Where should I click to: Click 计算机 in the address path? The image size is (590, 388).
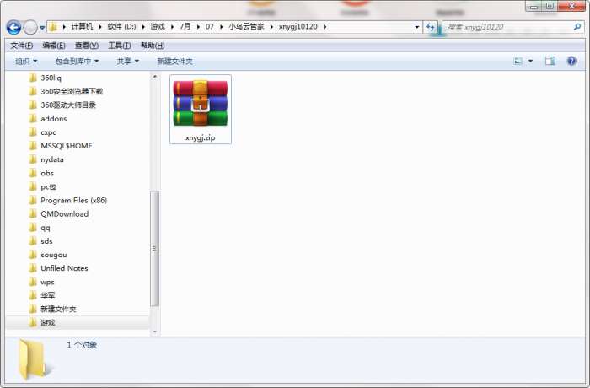[82, 27]
